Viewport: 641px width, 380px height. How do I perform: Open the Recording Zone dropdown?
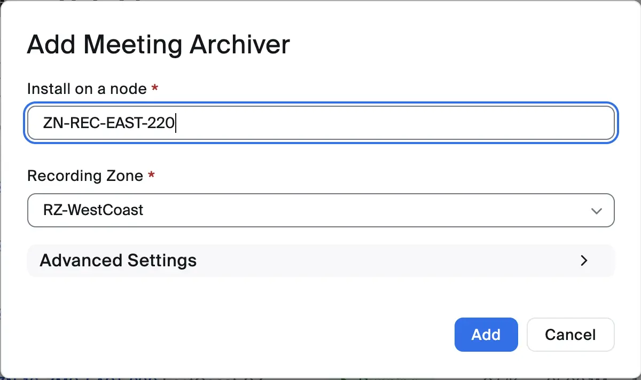[320, 210]
